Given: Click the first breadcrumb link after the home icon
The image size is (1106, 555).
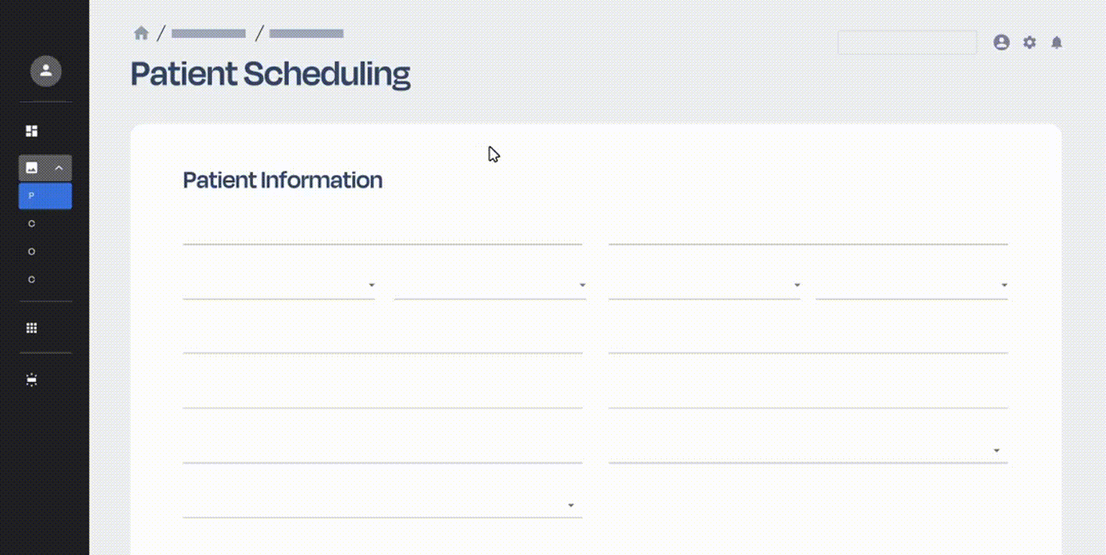Looking at the screenshot, I should [x=209, y=34].
